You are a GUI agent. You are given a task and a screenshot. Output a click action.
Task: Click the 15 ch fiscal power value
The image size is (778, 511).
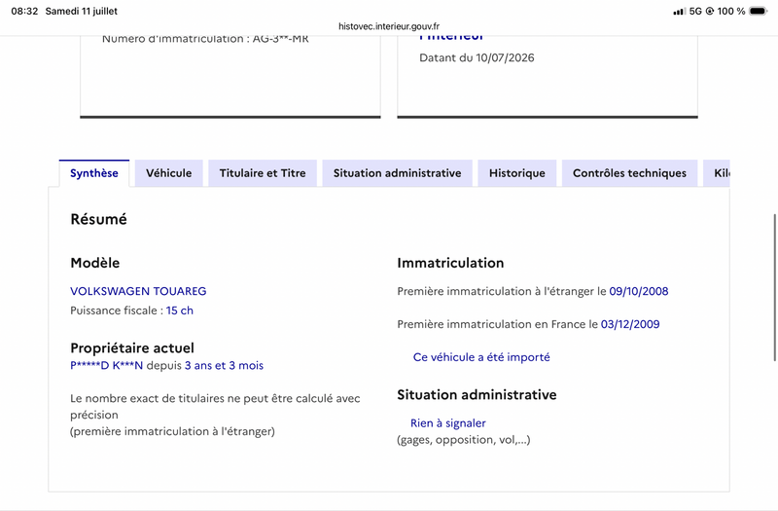pos(180,310)
